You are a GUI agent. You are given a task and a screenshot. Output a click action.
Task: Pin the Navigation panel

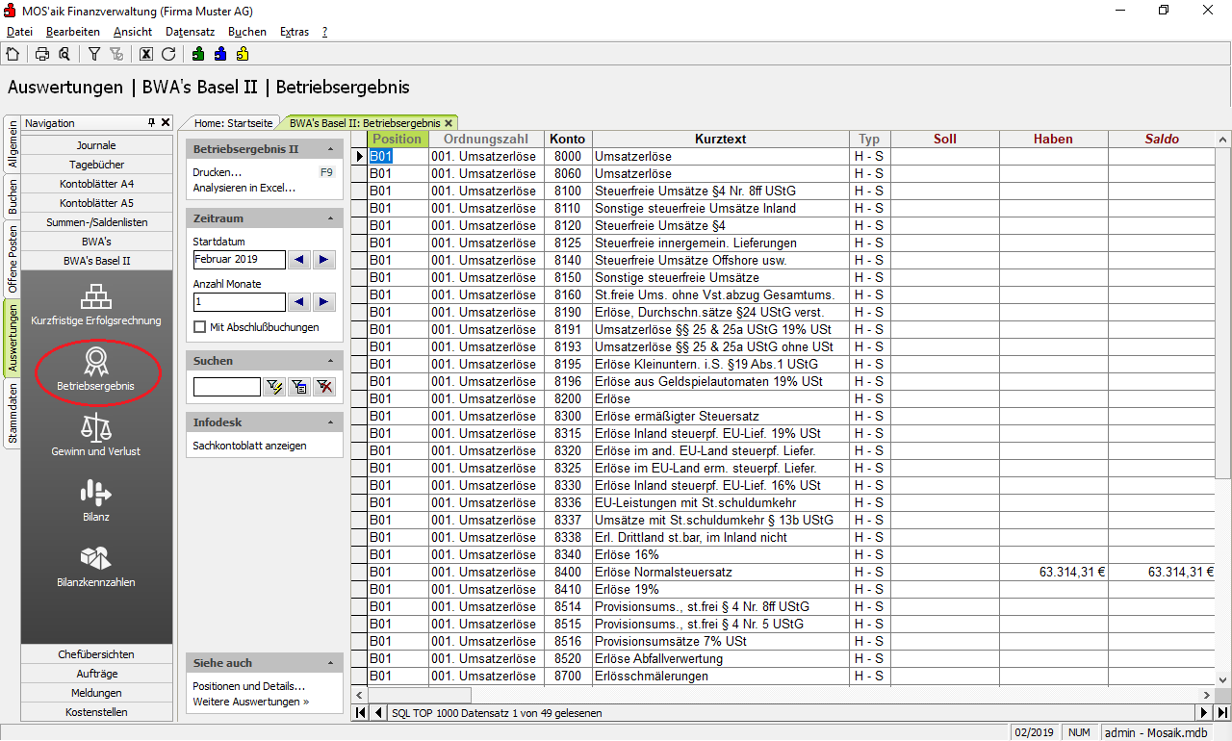coord(151,123)
